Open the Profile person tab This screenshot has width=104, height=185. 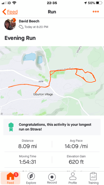pyautogui.click(x=73, y=178)
